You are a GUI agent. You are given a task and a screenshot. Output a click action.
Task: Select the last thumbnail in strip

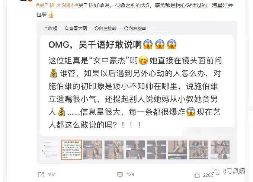pyautogui.click(x=220, y=150)
